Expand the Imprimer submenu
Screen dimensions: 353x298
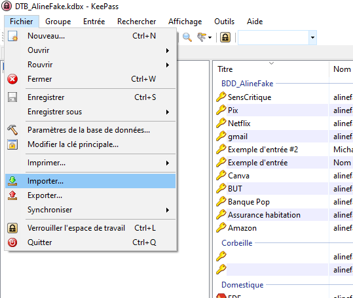167,163
